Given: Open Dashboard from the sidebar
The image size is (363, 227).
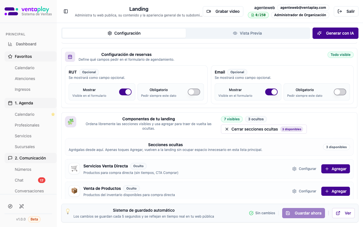Looking at the screenshot, I should [x=26, y=44].
